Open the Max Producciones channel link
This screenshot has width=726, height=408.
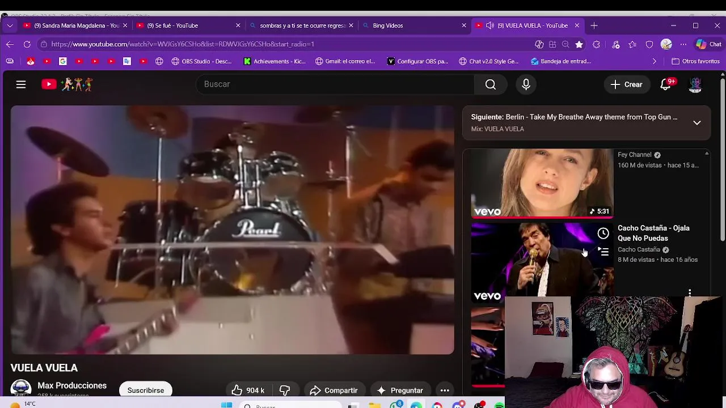(72, 385)
